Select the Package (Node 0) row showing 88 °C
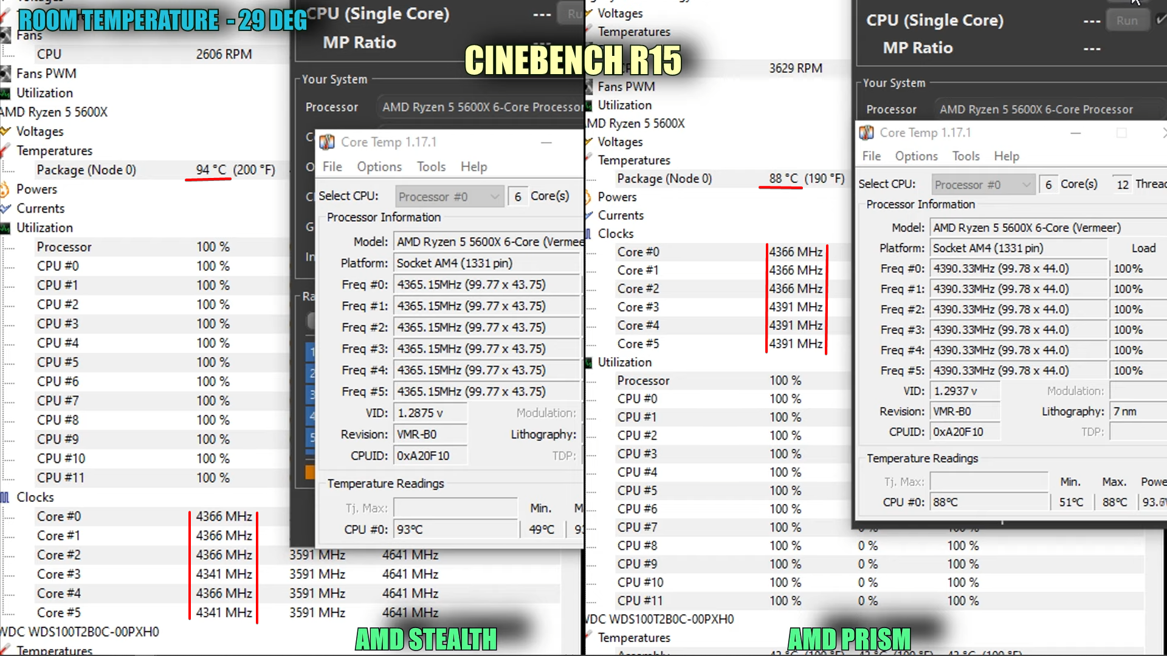This screenshot has width=1167, height=656. [x=664, y=179]
